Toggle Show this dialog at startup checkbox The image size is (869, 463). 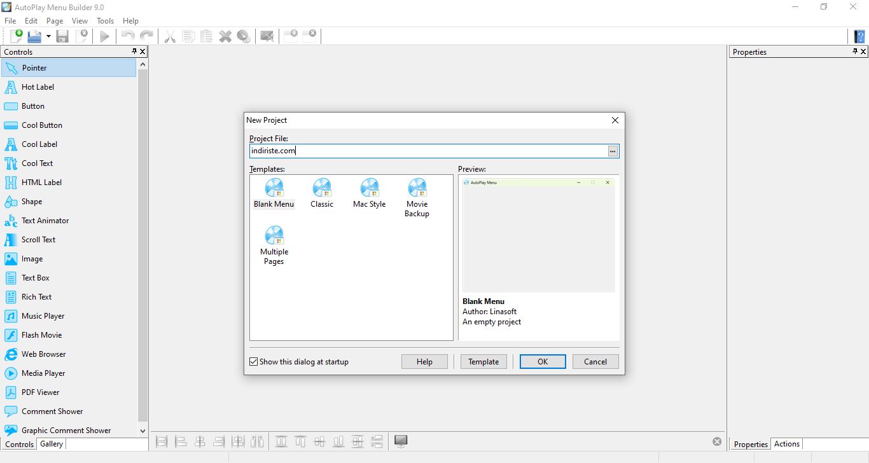pos(254,362)
